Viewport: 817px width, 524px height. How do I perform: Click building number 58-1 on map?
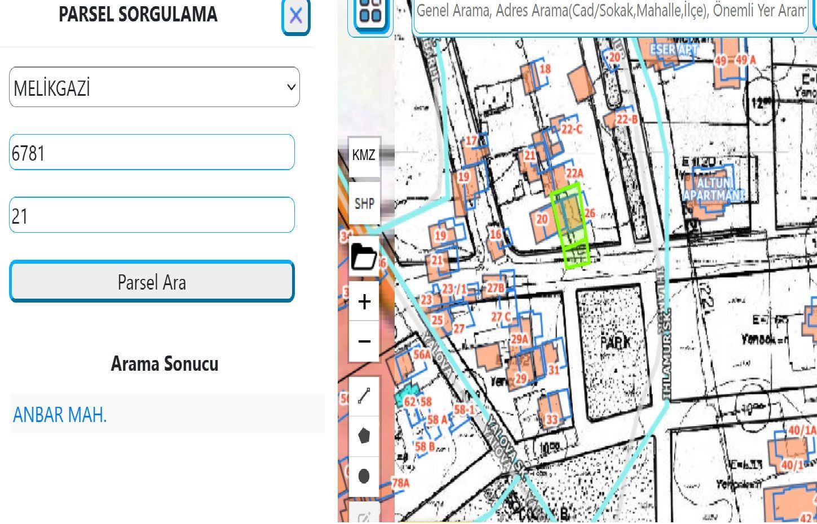point(464,410)
